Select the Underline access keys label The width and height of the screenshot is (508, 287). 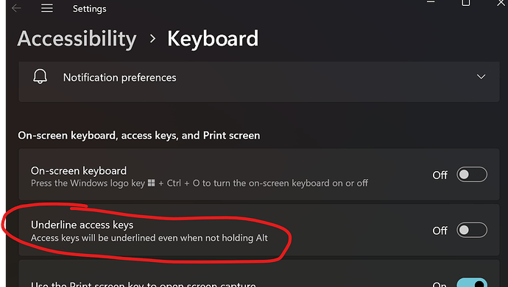(x=82, y=225)
